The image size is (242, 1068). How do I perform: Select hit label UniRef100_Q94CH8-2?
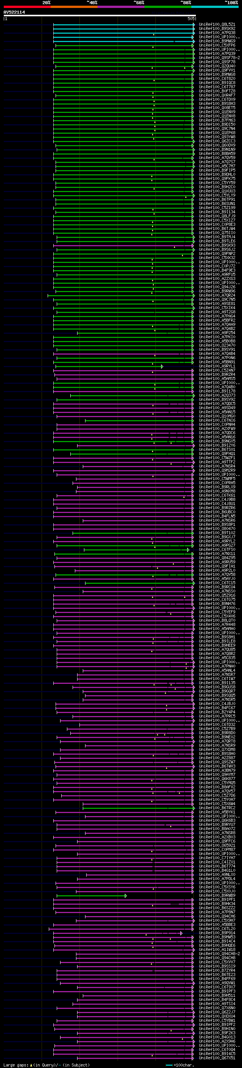click(220, 954)
